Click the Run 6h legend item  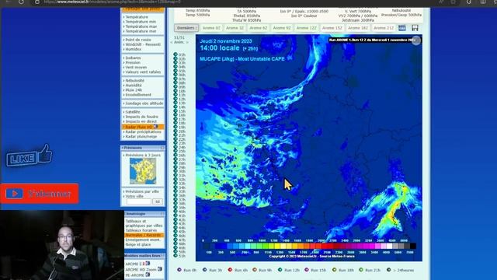point(238,270)
